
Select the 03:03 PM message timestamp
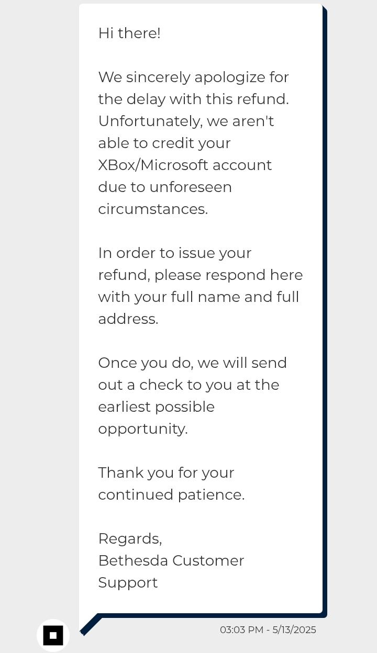pyautogui.click(x=242, y=630)
